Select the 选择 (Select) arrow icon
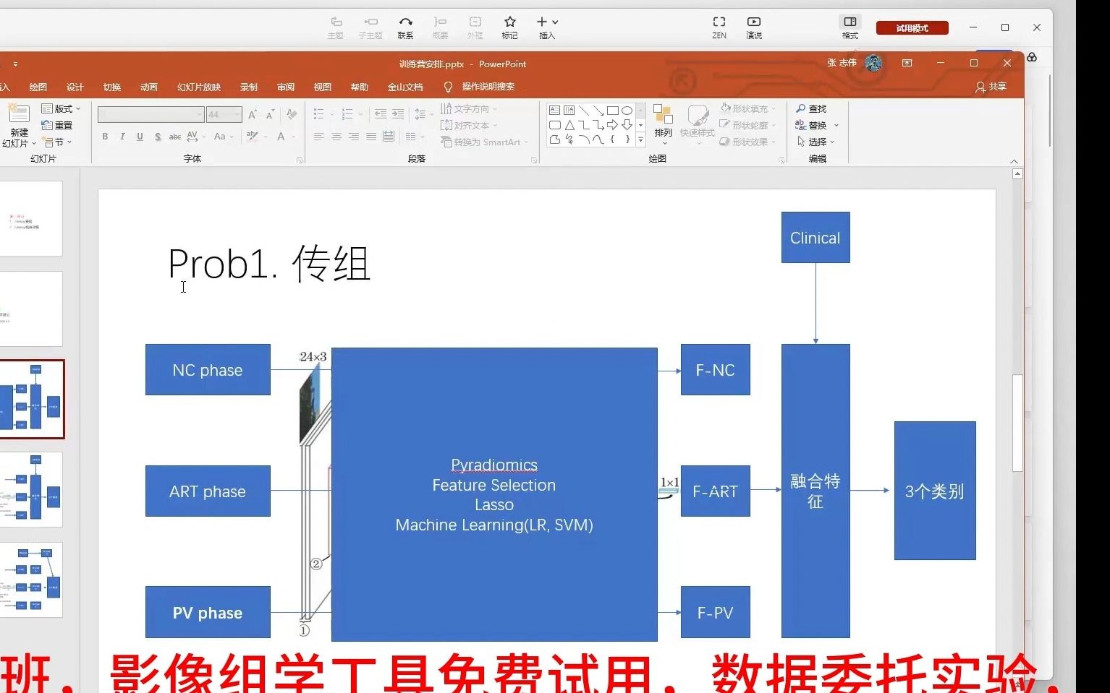 pos(813,142)
